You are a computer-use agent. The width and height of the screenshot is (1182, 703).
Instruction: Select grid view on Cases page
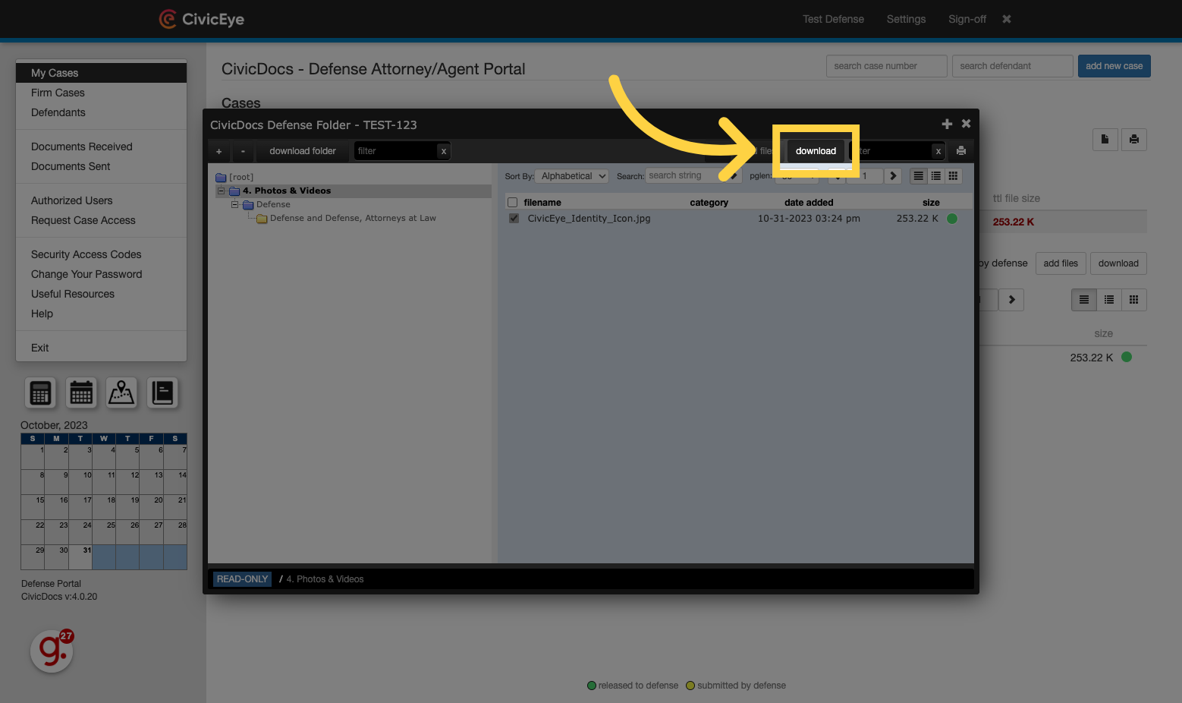(x=1134, y=300)
